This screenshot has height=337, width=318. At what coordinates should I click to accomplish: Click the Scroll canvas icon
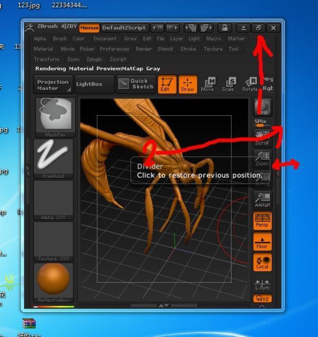pos(262,138)
